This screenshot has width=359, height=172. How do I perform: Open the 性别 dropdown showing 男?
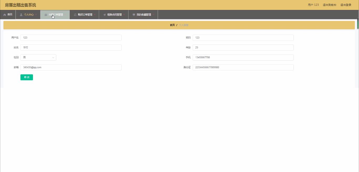click(x=38, y=57)
